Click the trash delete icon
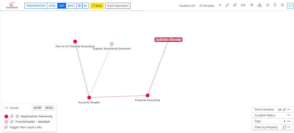294x133 pixels. pyautogui.click(x=275, y=5)
